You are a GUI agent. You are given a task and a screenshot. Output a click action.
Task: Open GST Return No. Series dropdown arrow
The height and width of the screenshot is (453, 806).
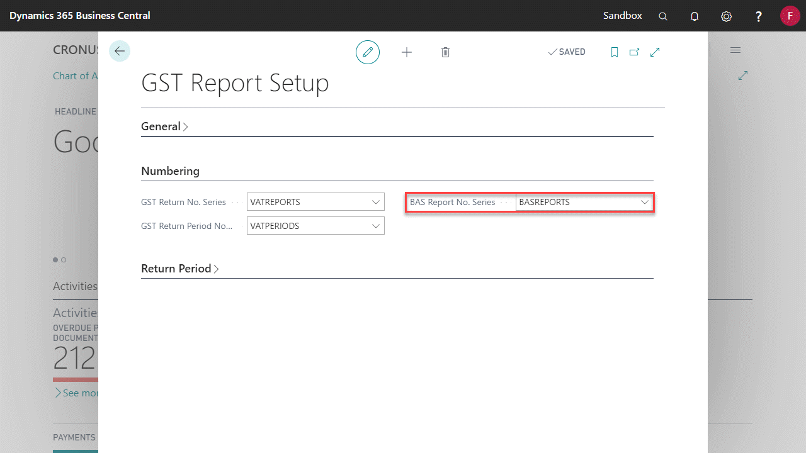[376, 202]
